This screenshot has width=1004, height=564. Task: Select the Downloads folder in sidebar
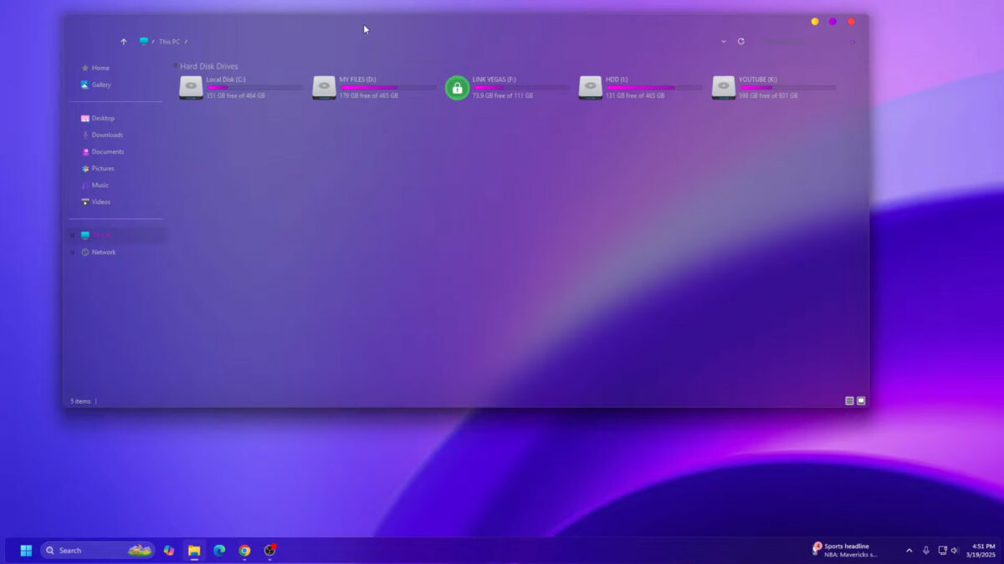109,135
